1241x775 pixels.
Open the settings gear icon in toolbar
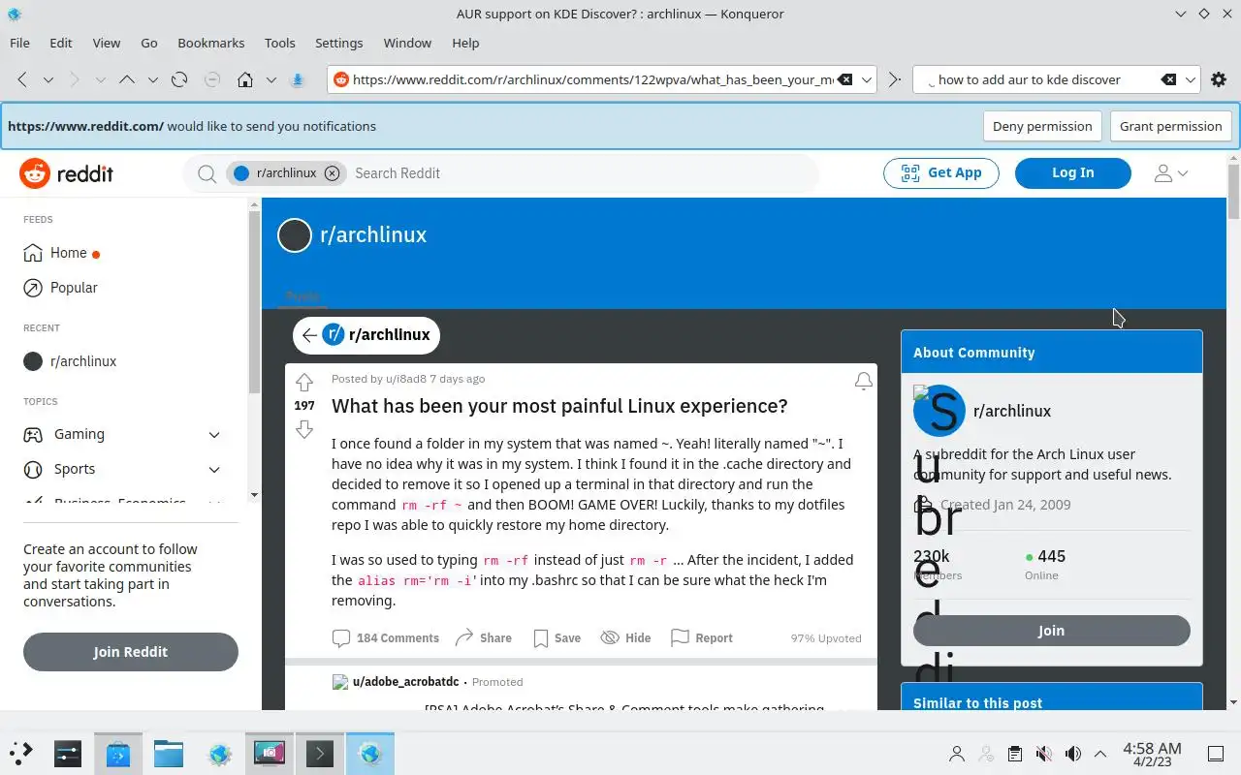pyautogui.click(x=1219, y=79)
